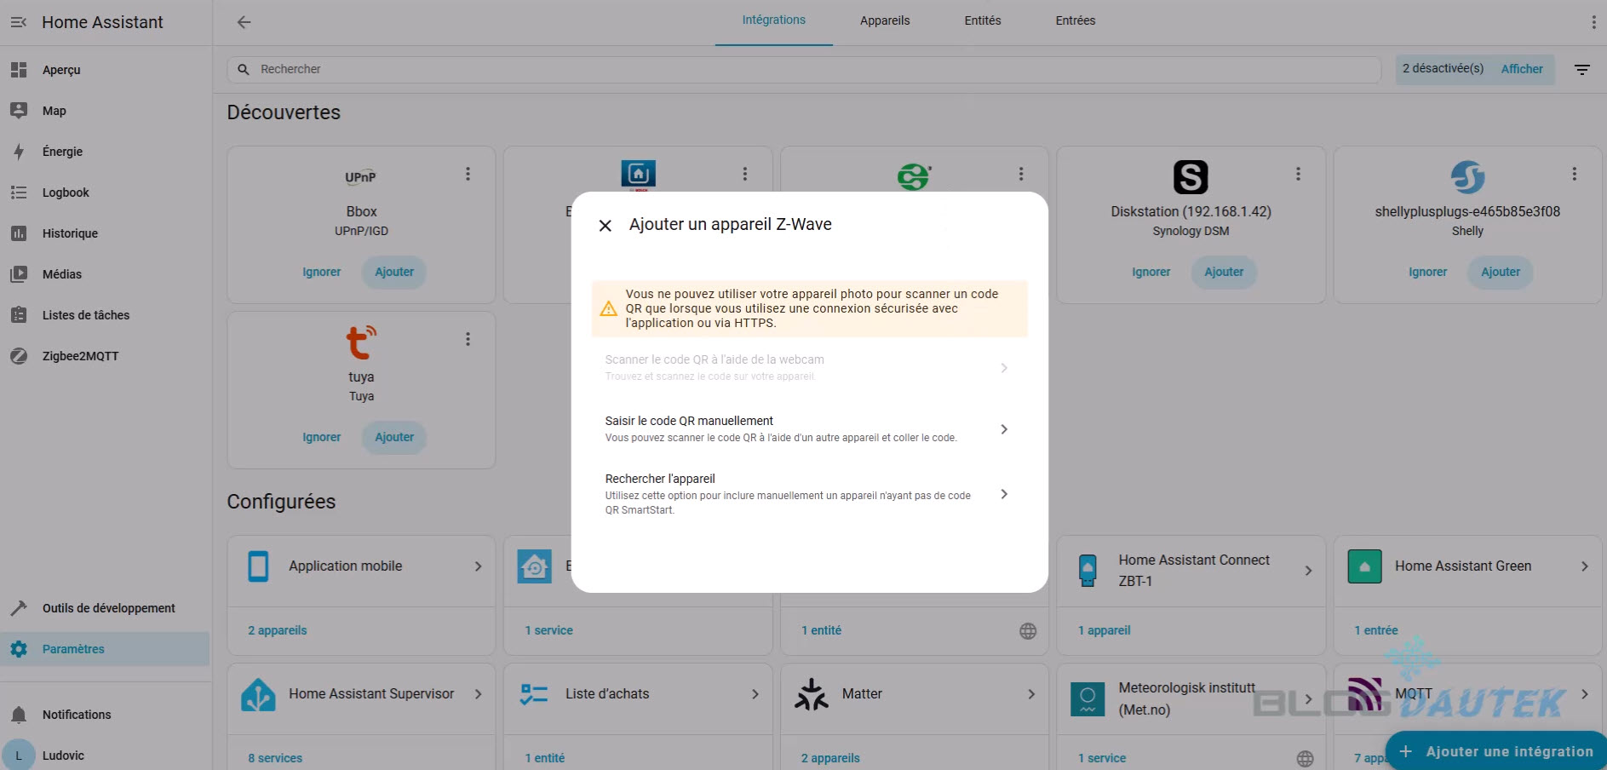Image resolution: width=1607 pixels, height=770 pixels.
Task: Show the disabled integrations with Afficher
Action: pos(1521,69)
